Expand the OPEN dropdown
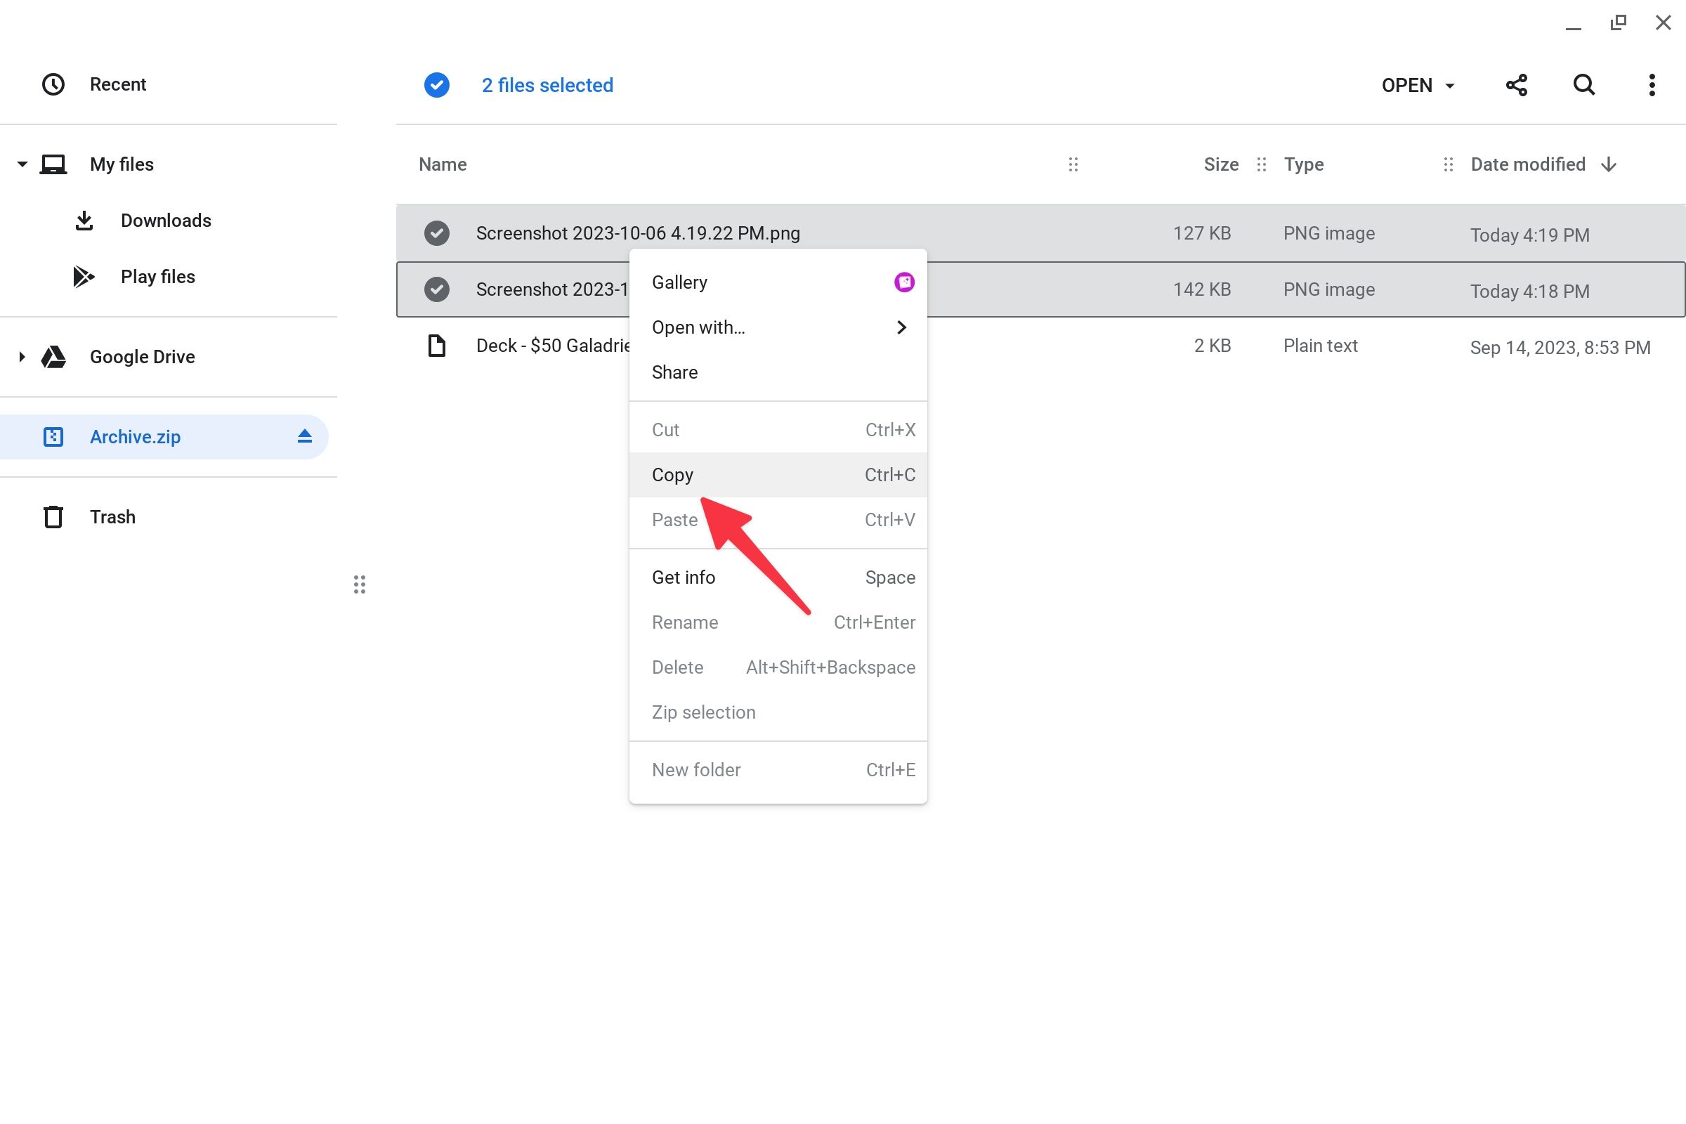 pos(1417,84)
